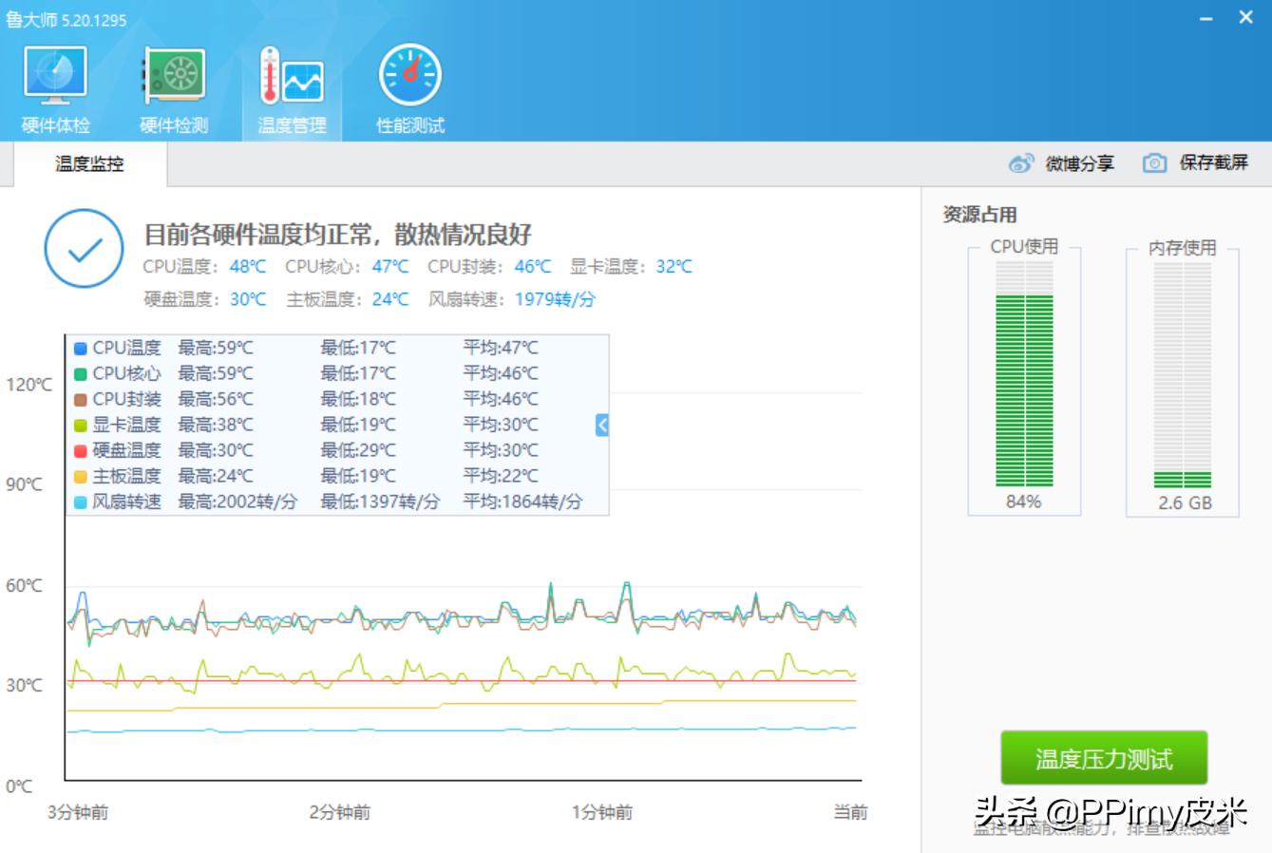The width and height of the screenshot is (1272, 853).
Task: Collapse the temperature legend panel
Action: coord(600,425)
